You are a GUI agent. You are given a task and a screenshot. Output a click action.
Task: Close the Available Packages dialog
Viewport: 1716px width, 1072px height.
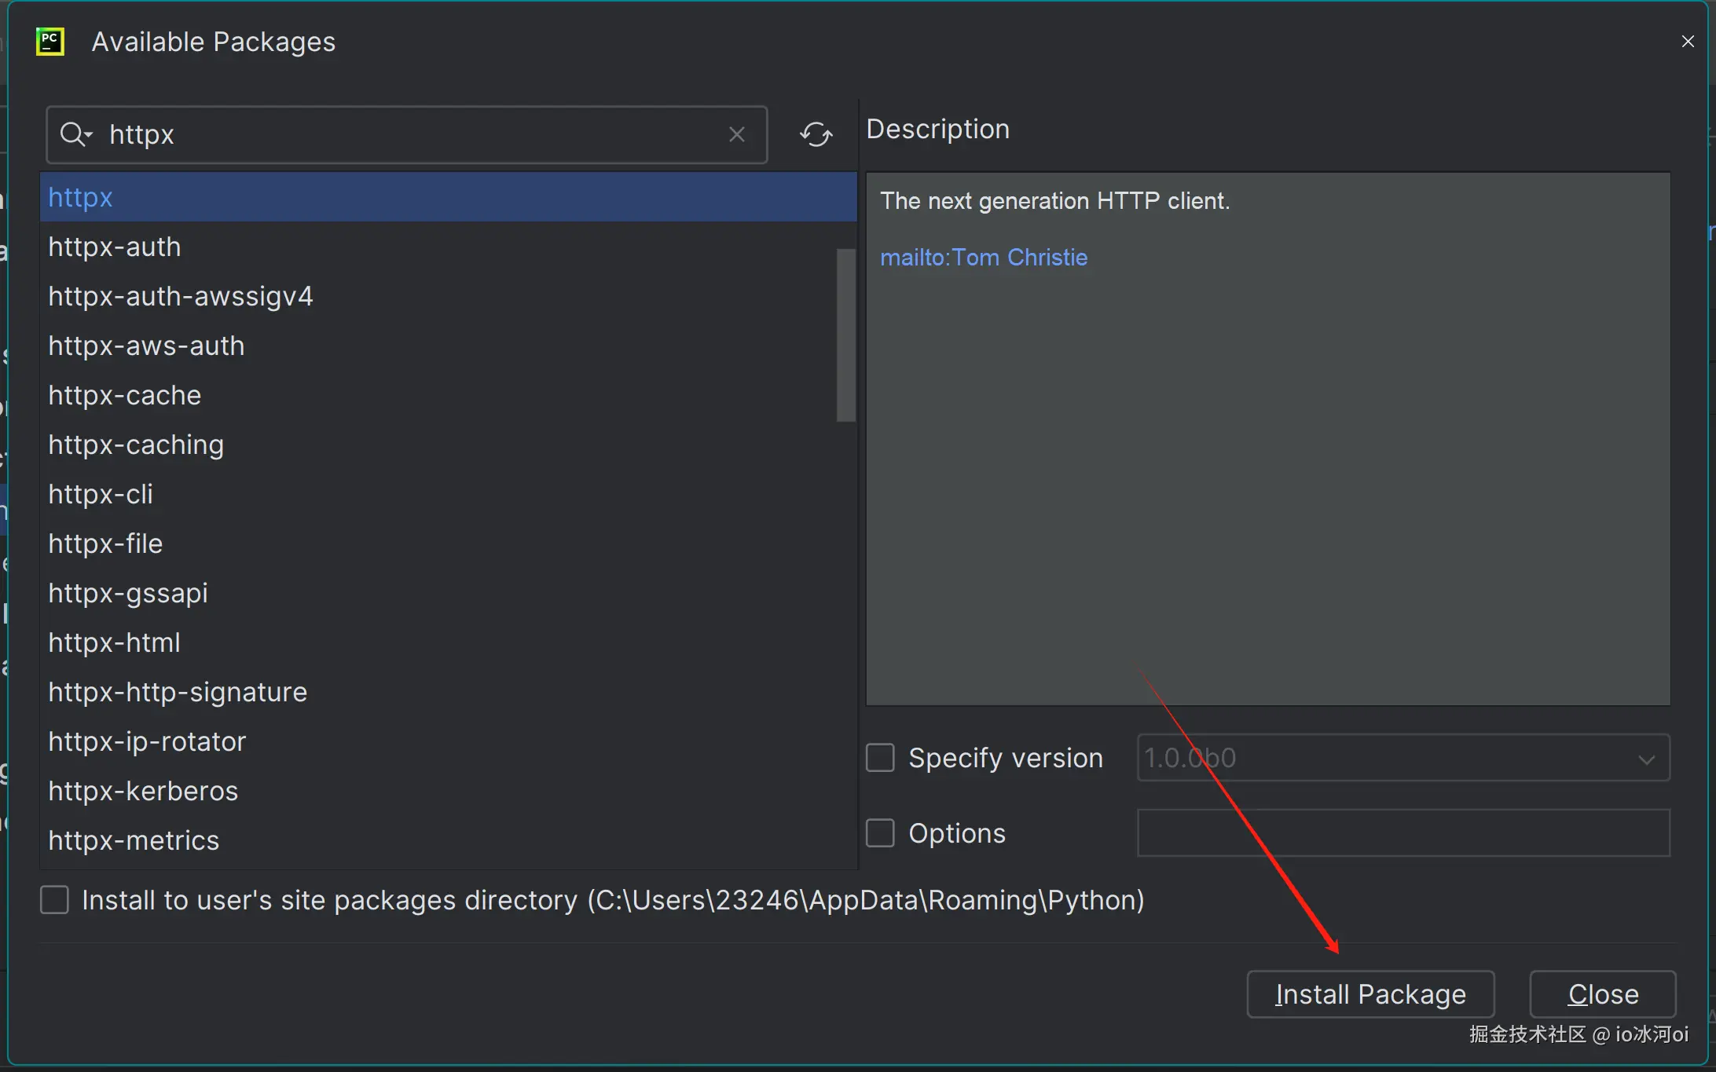(1687, 42)
